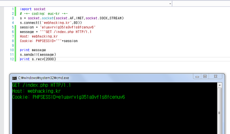Open the dropdown arrow above the editor
Viewport: 230px width, 134px height.
170,4
